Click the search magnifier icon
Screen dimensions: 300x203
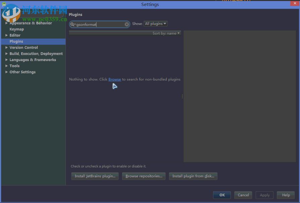(x=72, y=24)
